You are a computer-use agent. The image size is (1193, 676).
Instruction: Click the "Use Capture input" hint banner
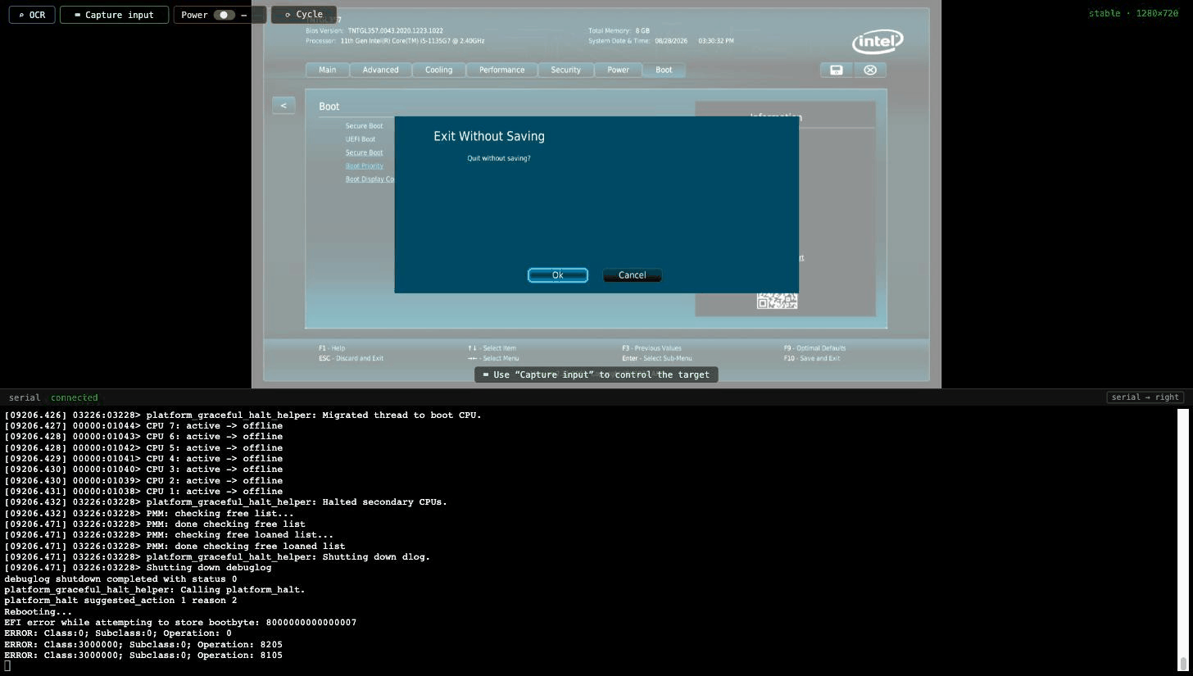[x=596, y=374]
